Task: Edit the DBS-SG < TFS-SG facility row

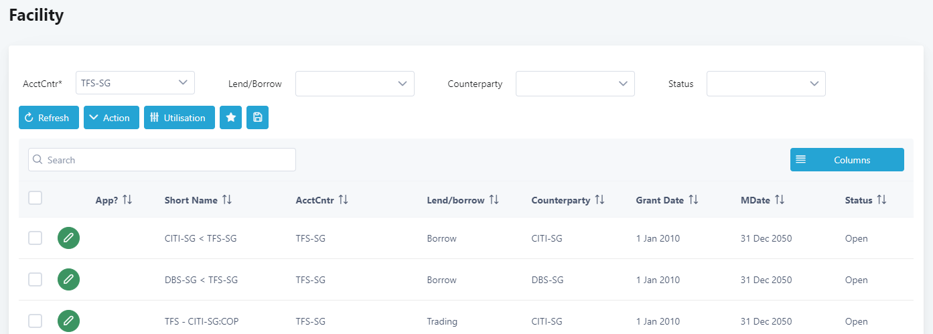Action: pos(68,280)
